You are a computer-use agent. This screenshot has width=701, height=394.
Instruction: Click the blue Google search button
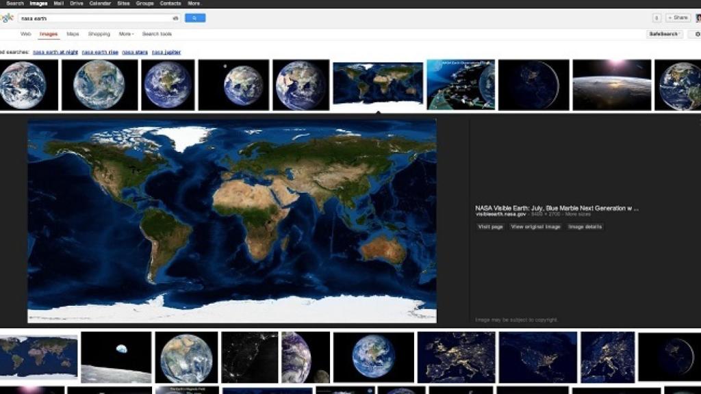(x=195, y=18)
